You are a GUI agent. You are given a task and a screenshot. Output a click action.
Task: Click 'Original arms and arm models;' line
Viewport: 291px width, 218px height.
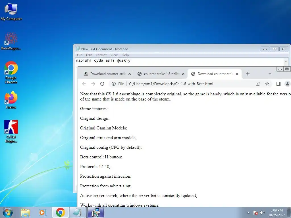[108, 138]
